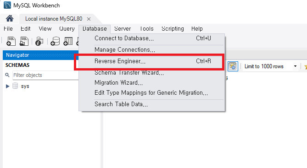
Task: Toggle the auto-commit icon beside row limit
Action: pyautogui.click(x=233, y=66)
